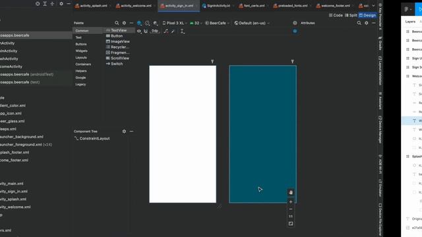Screen dimensions: 422x237
Task: Toggle the View Options eye icon
Action: tap(139, 31)
